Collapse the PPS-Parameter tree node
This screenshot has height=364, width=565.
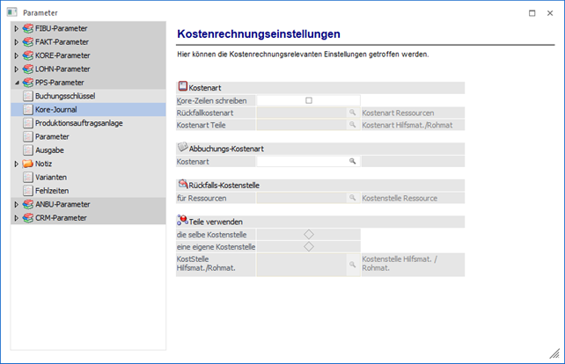[x=16, y=83]
